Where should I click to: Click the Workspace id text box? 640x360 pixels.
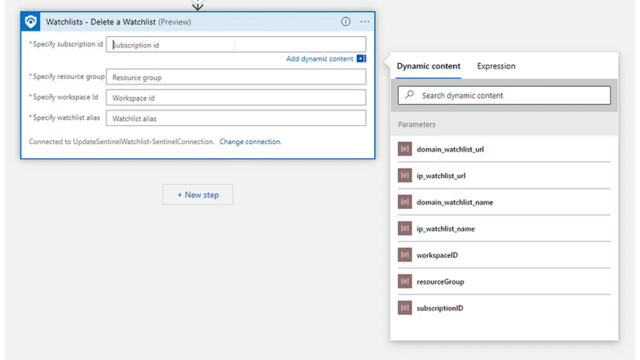click(236, 98)
